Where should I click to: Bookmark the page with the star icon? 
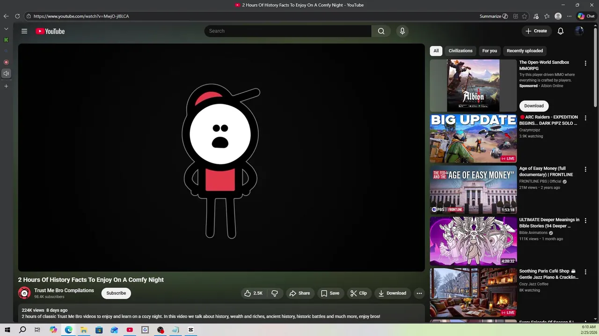(525, 16)
